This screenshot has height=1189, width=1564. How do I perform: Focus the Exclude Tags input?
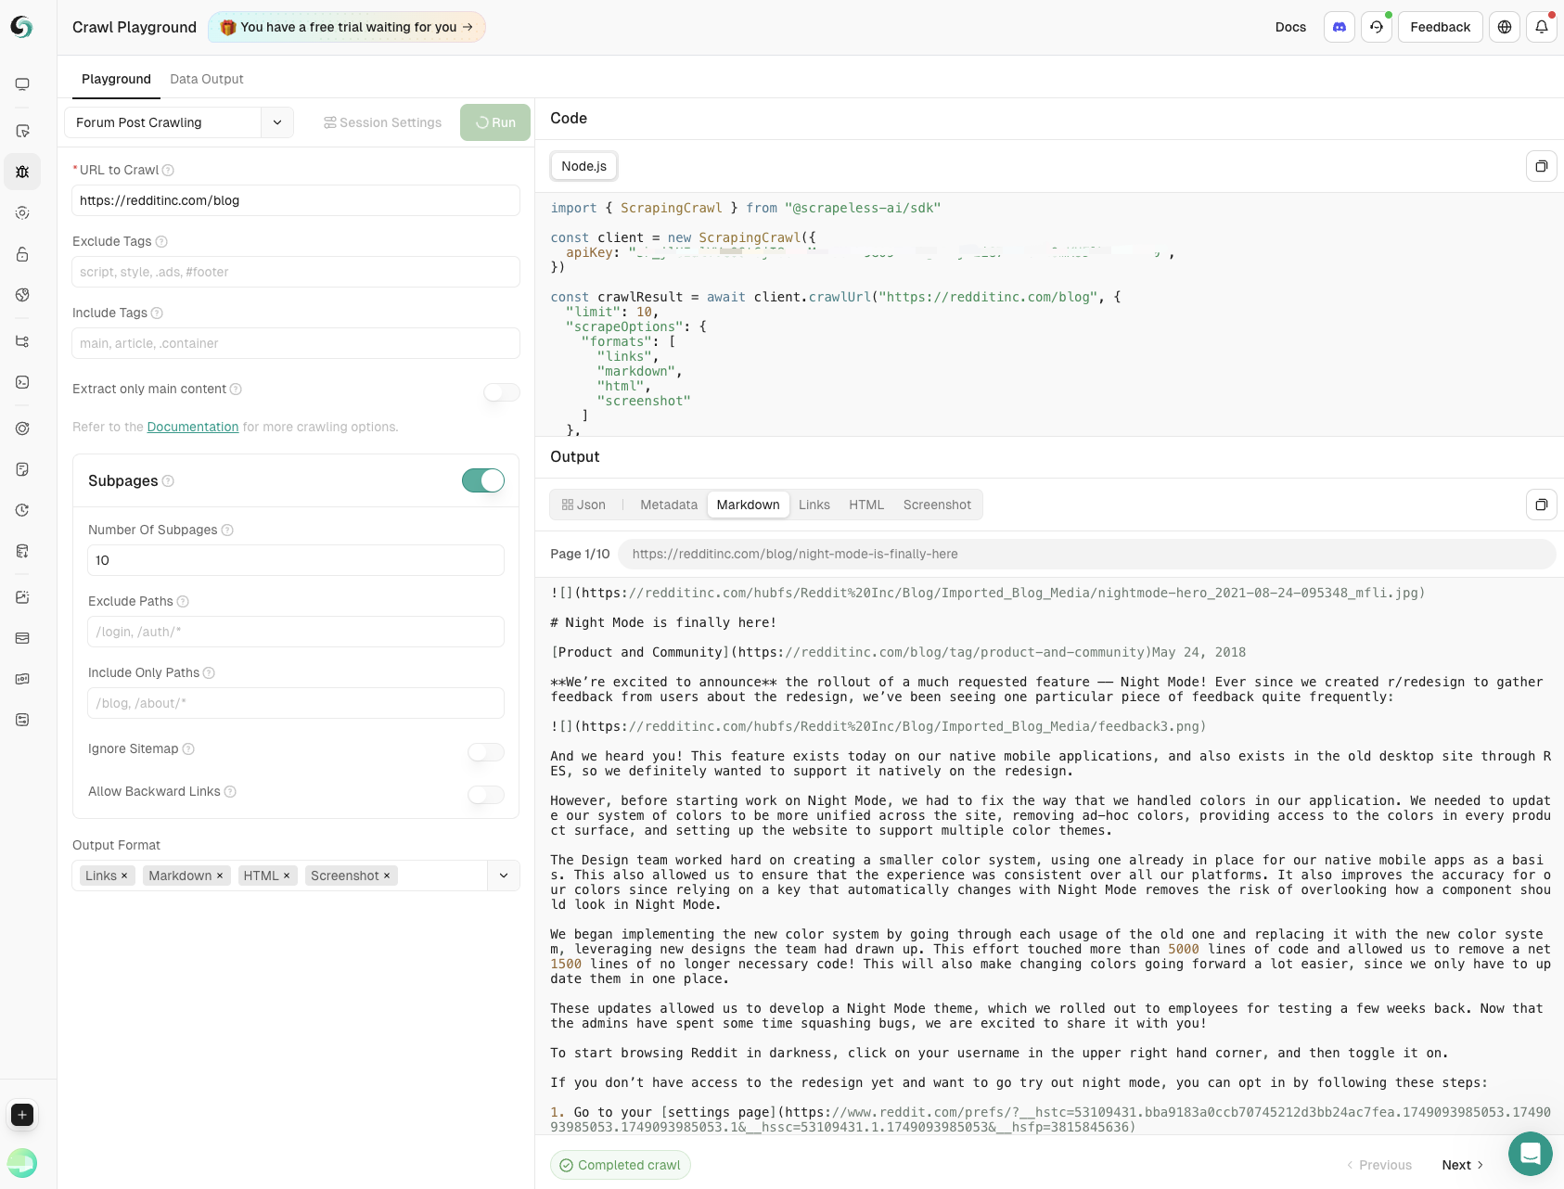296,272
